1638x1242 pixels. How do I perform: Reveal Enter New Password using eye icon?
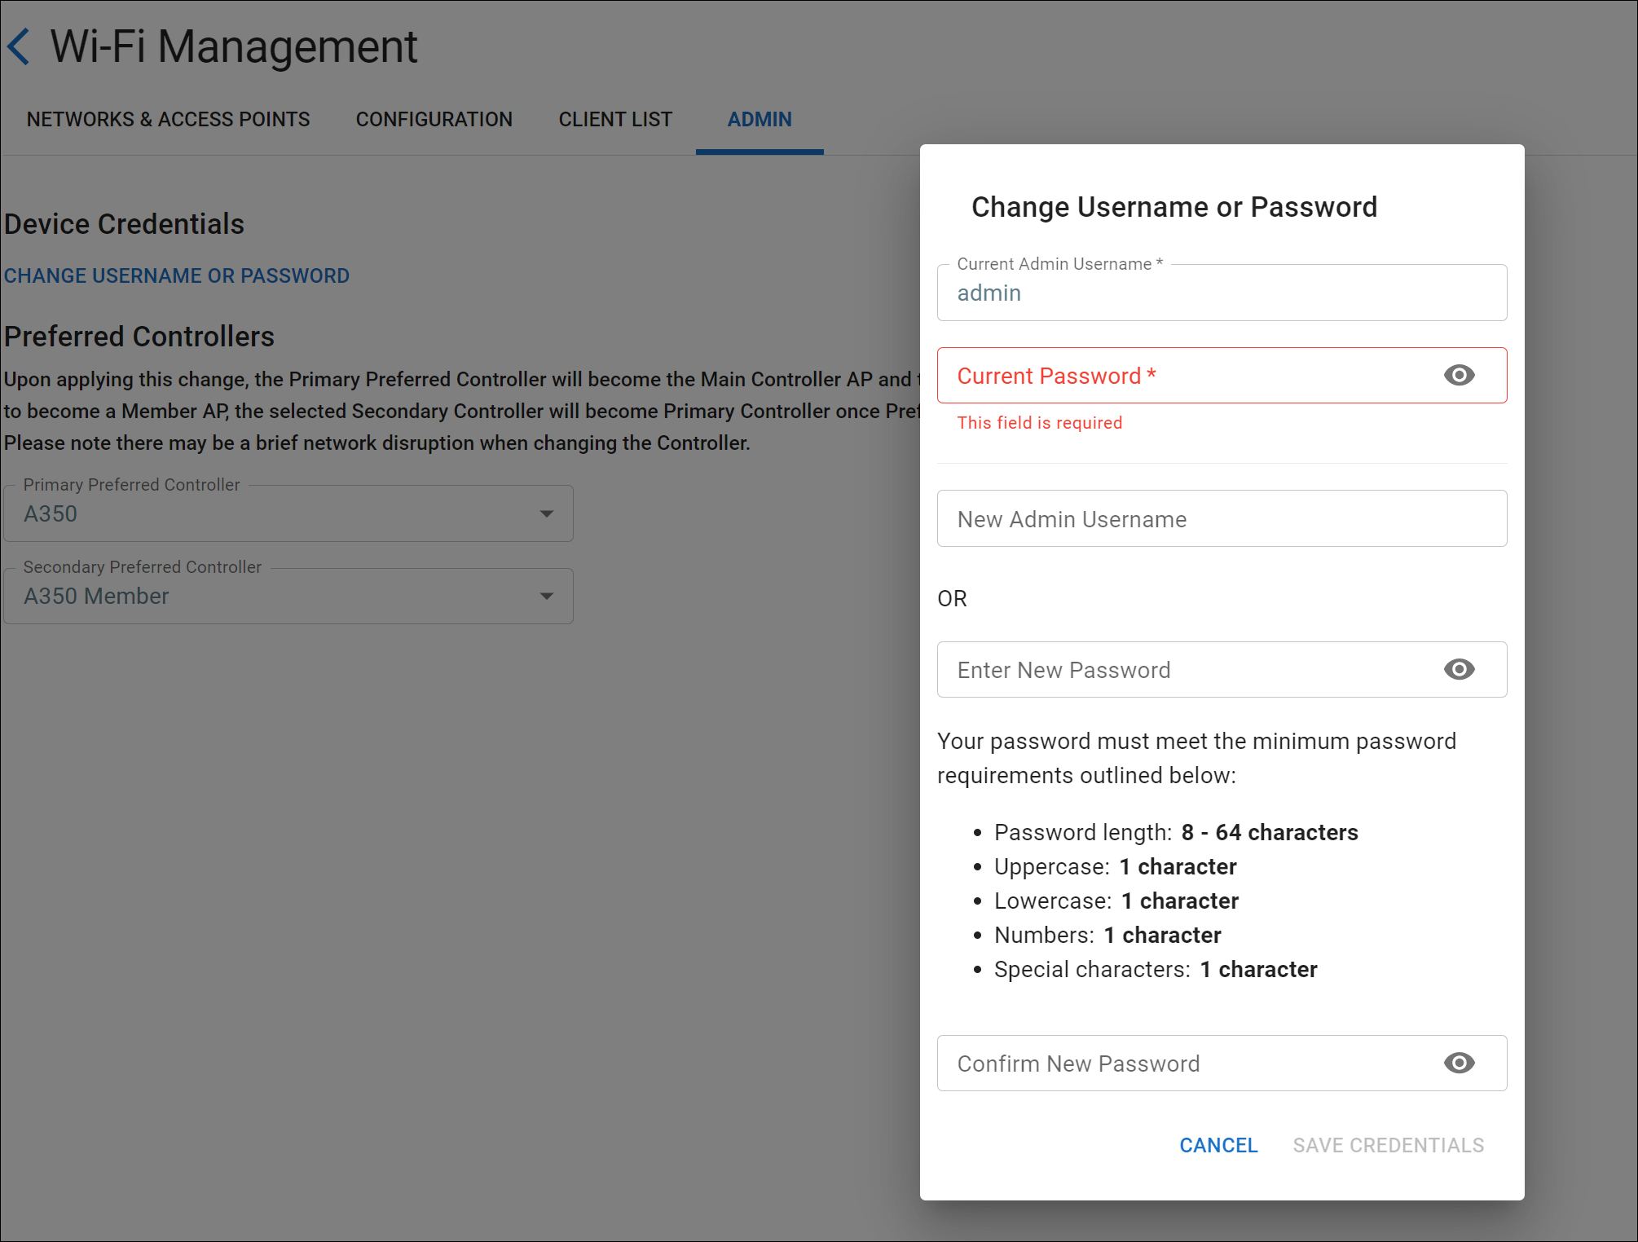pos(1459,669)
